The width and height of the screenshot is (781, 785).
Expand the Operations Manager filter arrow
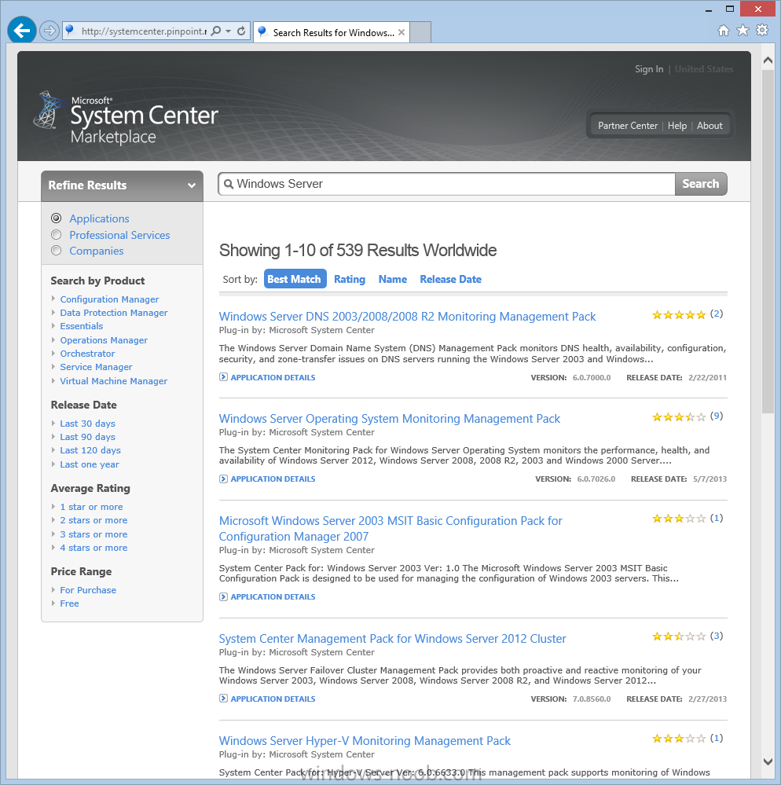coord(53,340)
